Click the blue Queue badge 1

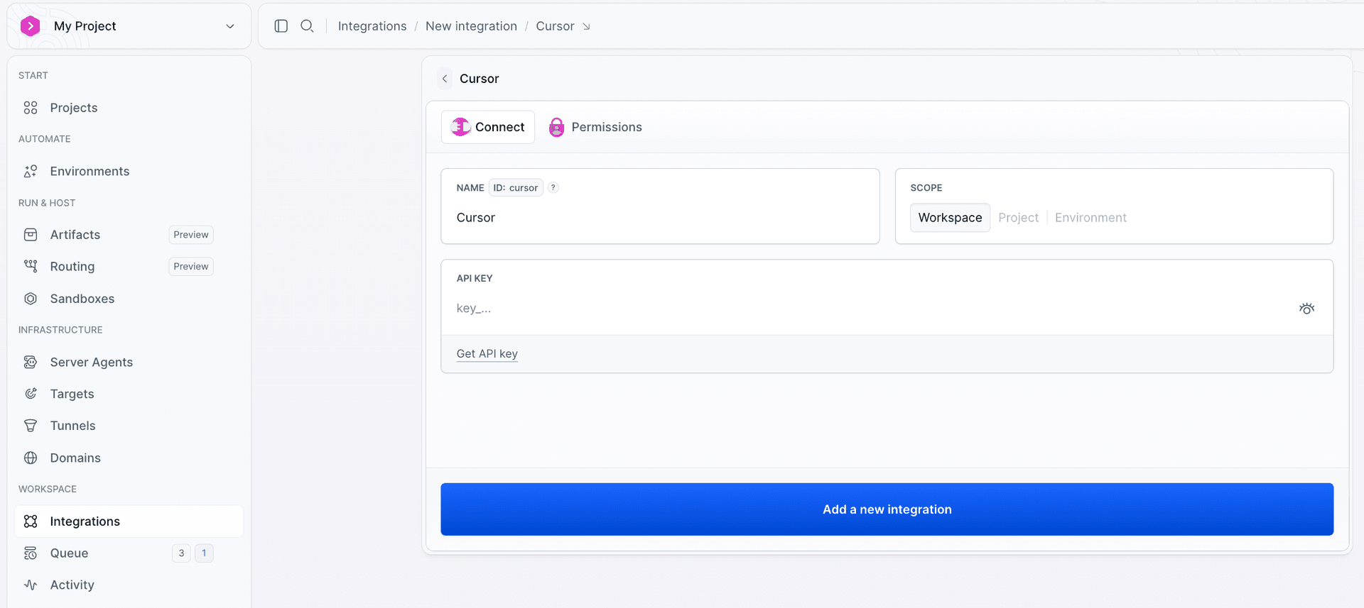click(x=204, y=553)
